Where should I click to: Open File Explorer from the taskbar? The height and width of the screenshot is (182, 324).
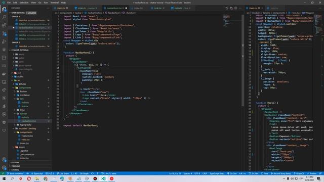coord(37,178)
